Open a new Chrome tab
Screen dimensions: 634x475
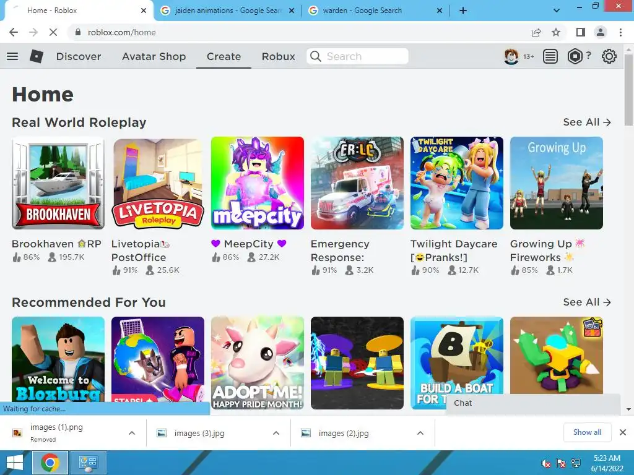pos(463,11)
